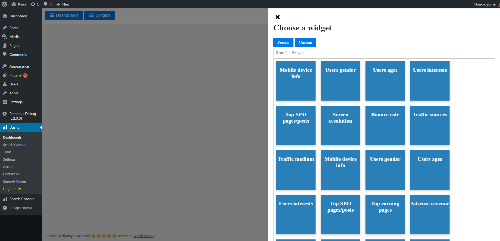This screenshot has height=241, width=500.
Task: Open the WordPress Tools wrench icon
Action: point(5,93)
